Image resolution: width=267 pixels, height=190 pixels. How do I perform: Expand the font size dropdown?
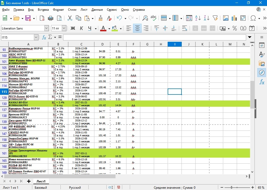click(x=64, y=28)
